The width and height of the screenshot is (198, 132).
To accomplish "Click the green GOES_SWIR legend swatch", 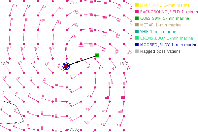I will (137, 18).
